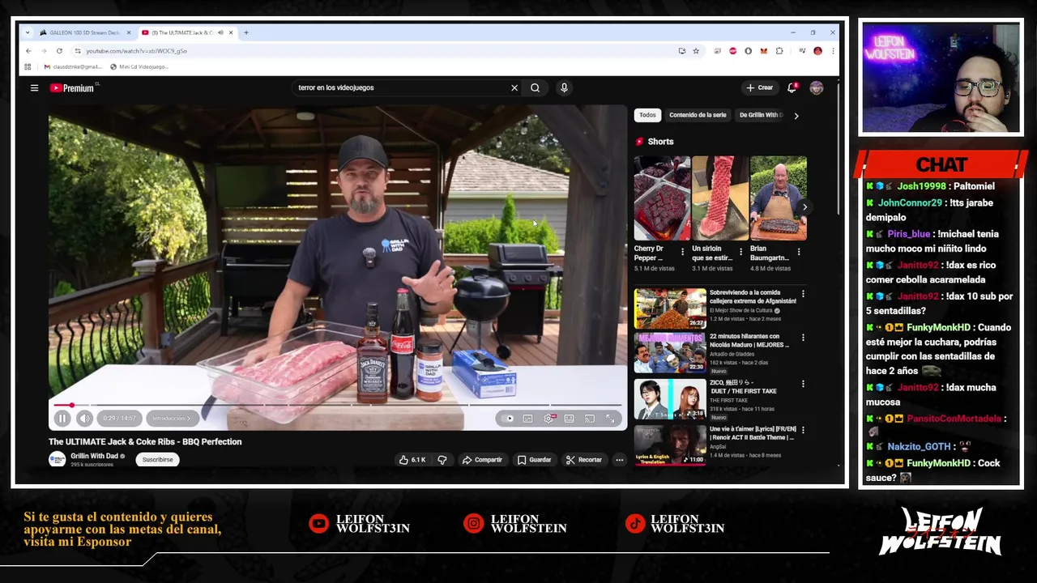Open the Gmail clausdstrike bookmark
The width and height of the screenshot is (1037, 583).
pyautogui.click(x=73, y=67)
